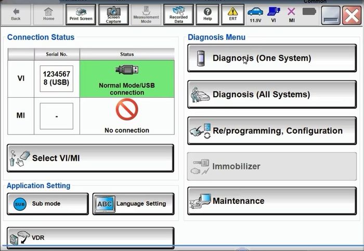Click the "Status" column header

tap(127, 54)
